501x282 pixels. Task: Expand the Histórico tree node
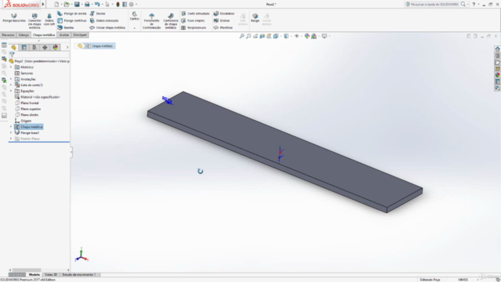pos(11,67)
